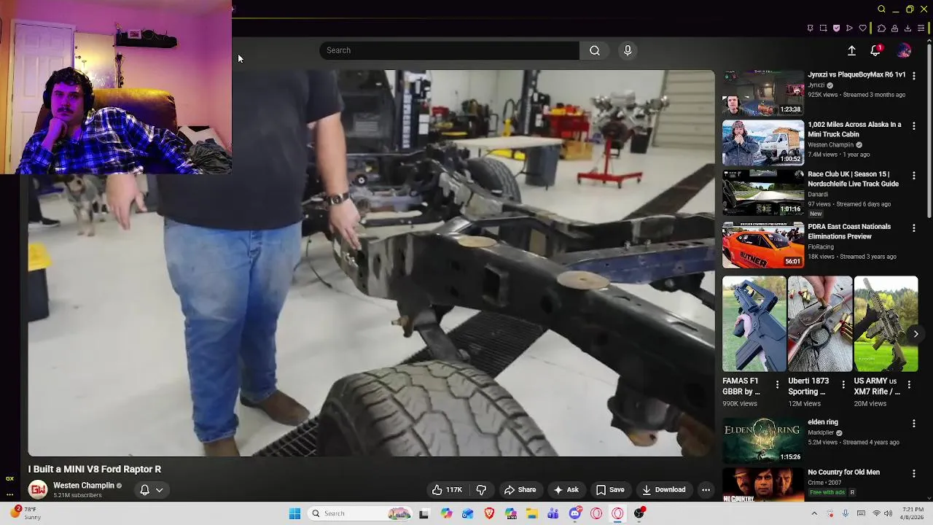Open Race Club UK Nordschleife thumbnail
933x525 pixels.
tap(763, 193)
